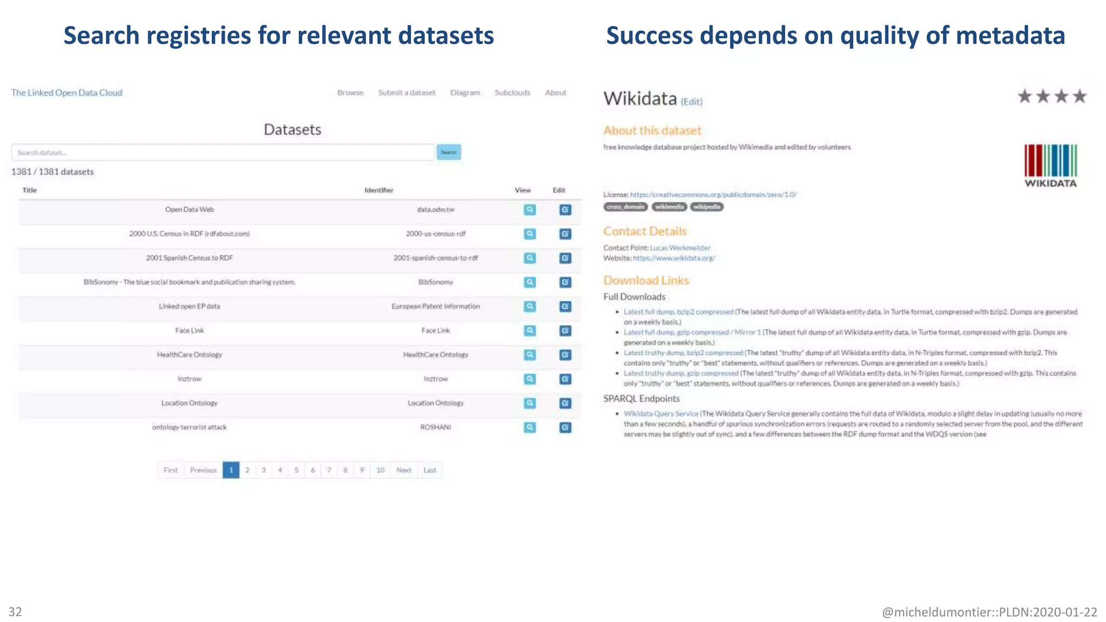This screenshot has width=1106, height=622.
Task: Click the ROSHANI identifier cell
Action: [x=435, y=427]
